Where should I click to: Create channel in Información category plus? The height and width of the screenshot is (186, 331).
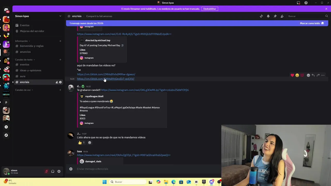click(60, 41)
